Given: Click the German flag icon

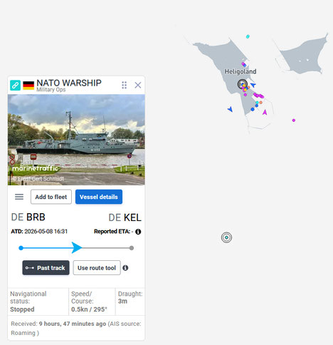Looking at the screenshot, I should click(28, 86).
